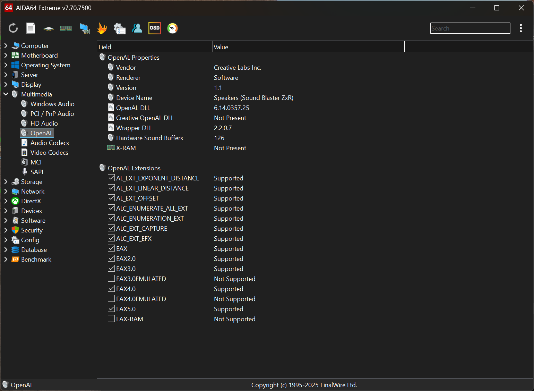Expand the Operating System node
This screenshot has width=534, height=391.
coord(6,65)
